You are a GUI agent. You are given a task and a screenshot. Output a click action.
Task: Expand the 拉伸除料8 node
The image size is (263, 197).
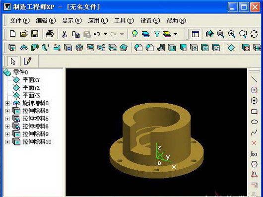click(7, 111)
